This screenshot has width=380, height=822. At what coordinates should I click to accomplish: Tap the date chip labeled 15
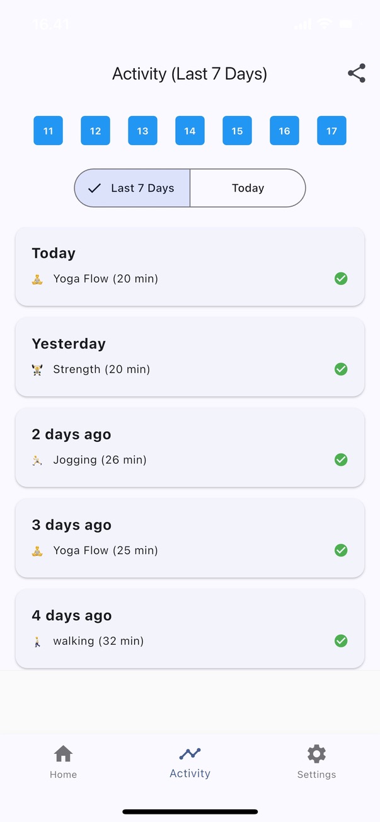tap(237, 130)
